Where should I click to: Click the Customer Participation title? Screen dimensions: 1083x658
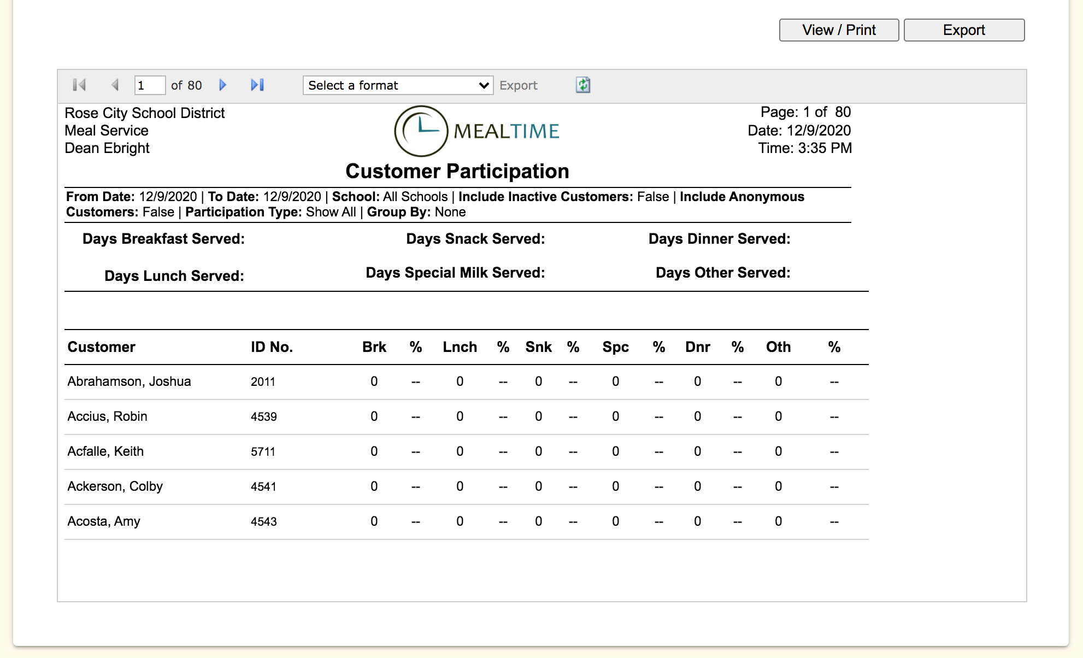tap(457, 172)
